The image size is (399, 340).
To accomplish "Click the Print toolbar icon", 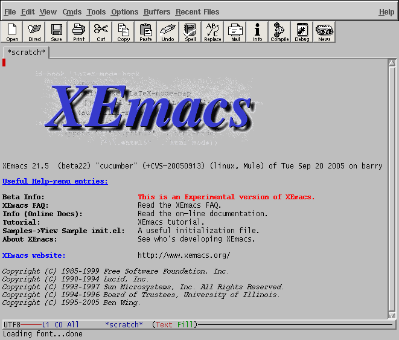I will (x=78, y=32).
